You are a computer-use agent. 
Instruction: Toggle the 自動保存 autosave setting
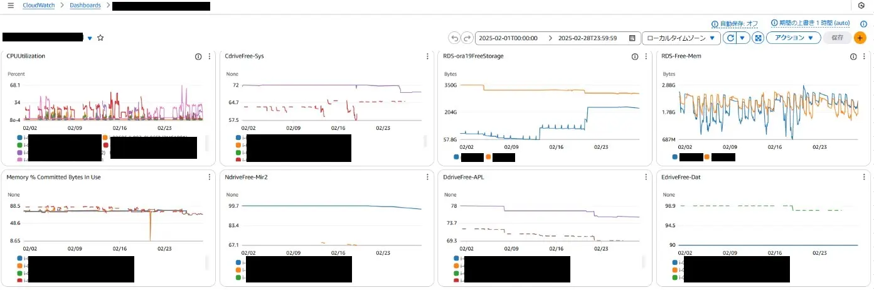735,24
